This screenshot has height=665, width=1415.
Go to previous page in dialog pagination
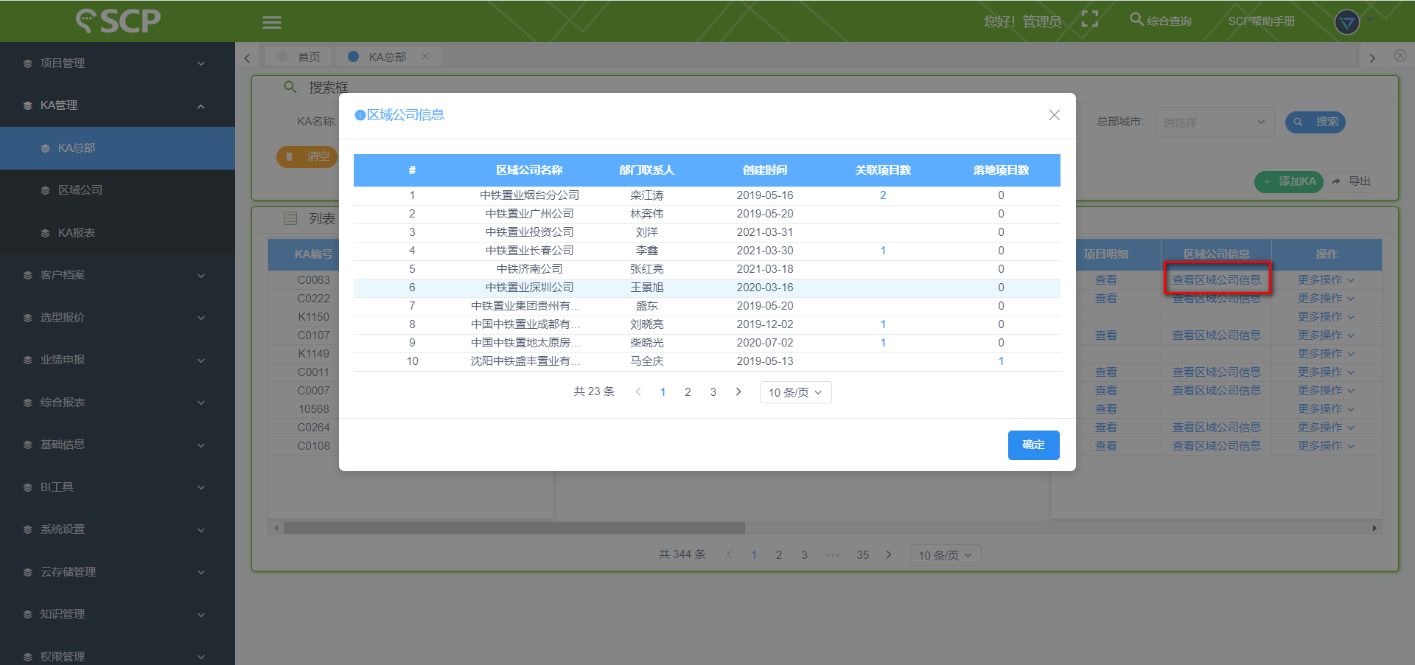(638, 391)
